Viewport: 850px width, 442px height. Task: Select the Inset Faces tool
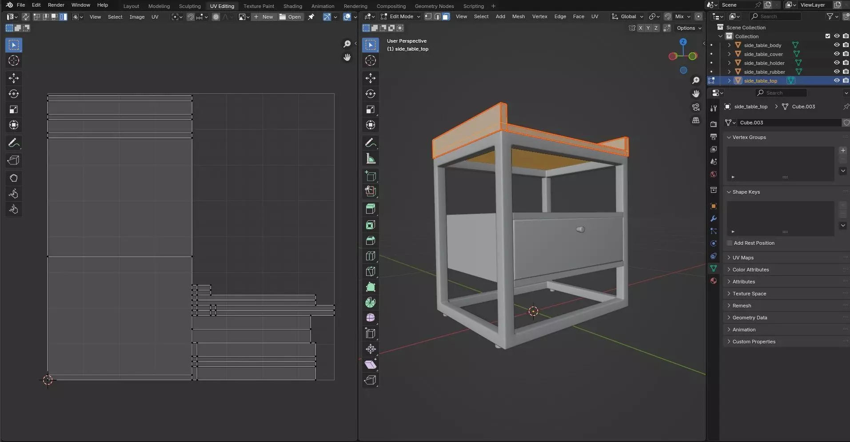click(371, 225)
